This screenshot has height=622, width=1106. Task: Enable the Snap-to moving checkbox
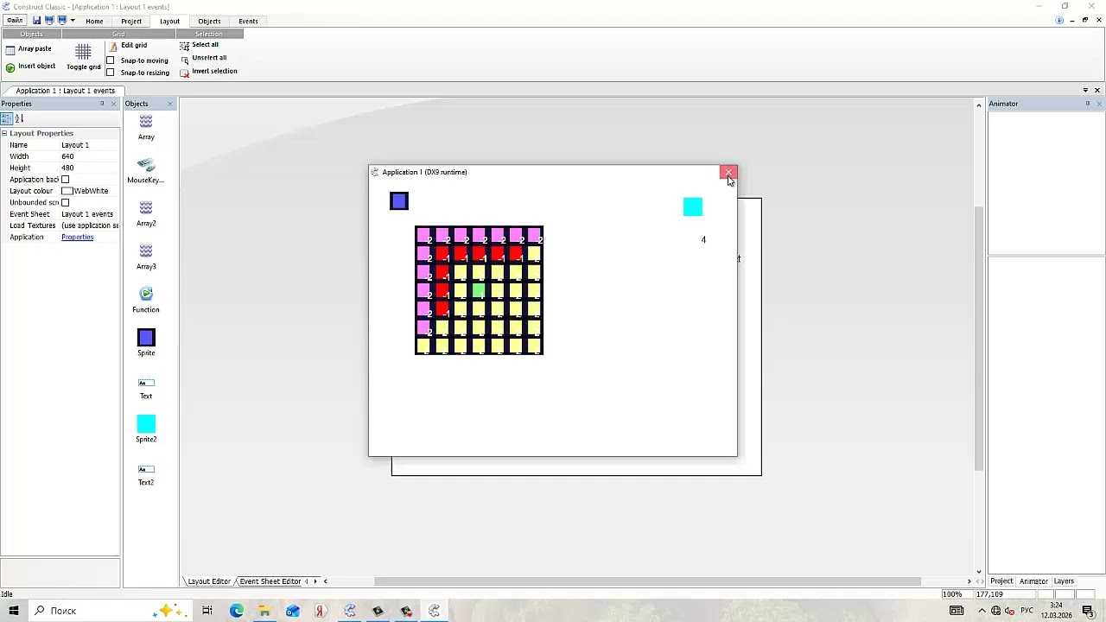(x=110, y=60)
